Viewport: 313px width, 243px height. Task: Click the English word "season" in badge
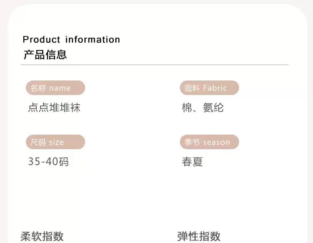click(217, 142)
